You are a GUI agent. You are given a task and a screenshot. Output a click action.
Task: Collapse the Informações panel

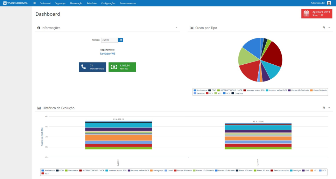(176, 28)
